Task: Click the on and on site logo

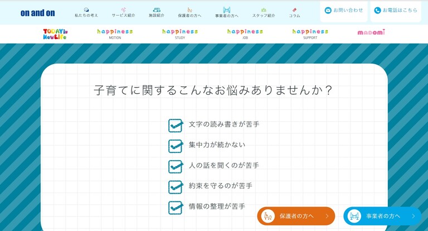Action: [38, 13]
